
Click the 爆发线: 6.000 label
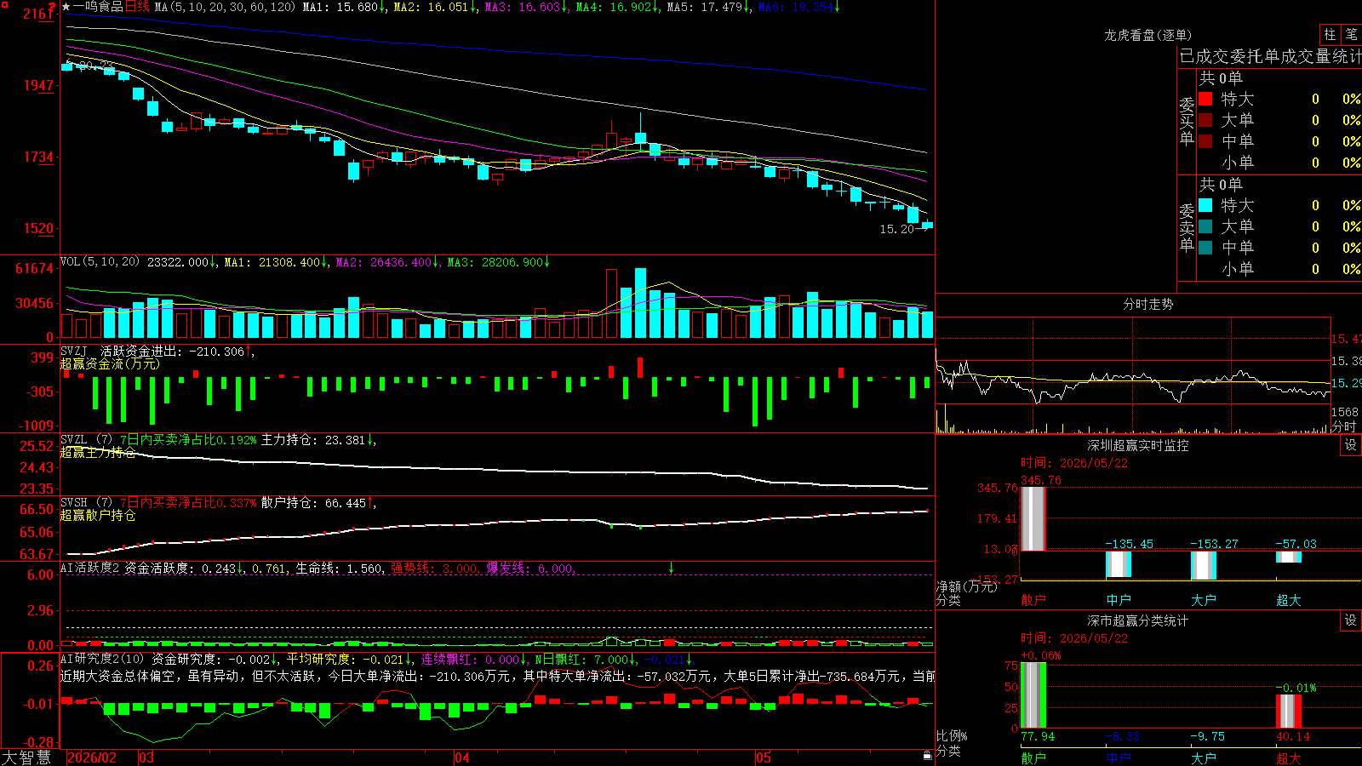pyautogui.click(x=529, y=568)
